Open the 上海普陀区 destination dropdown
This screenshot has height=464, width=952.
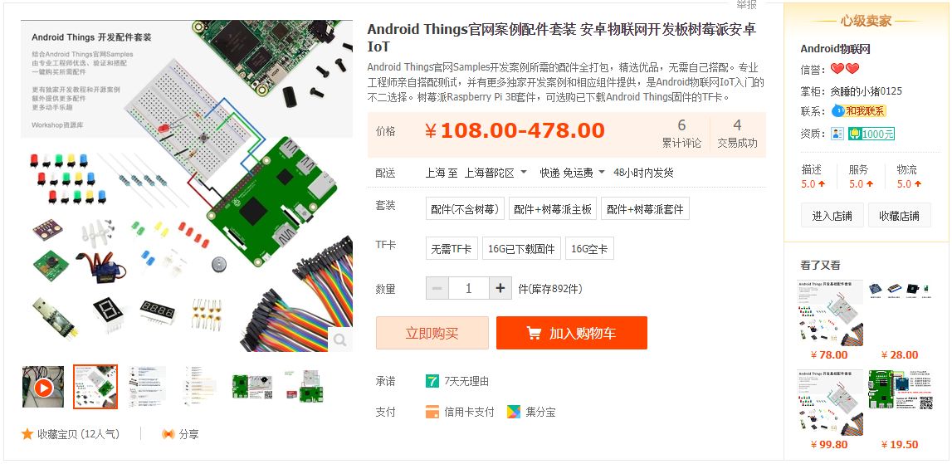tap(496, 173)
